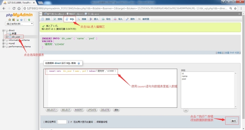Toggle retain query box checkbox
Screen dimensions: 245x130
pyautogui.click(x=95, y=122)
